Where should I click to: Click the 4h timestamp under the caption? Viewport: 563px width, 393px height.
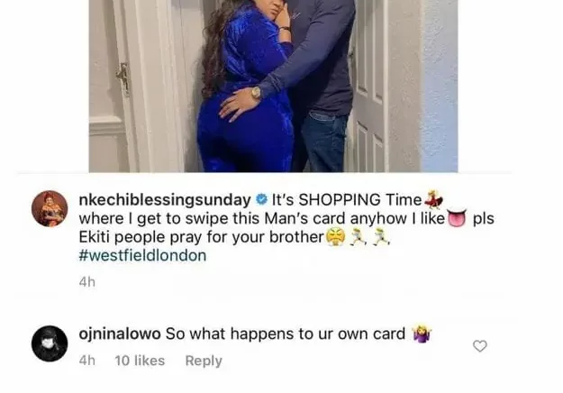click(x=87, y=282)
